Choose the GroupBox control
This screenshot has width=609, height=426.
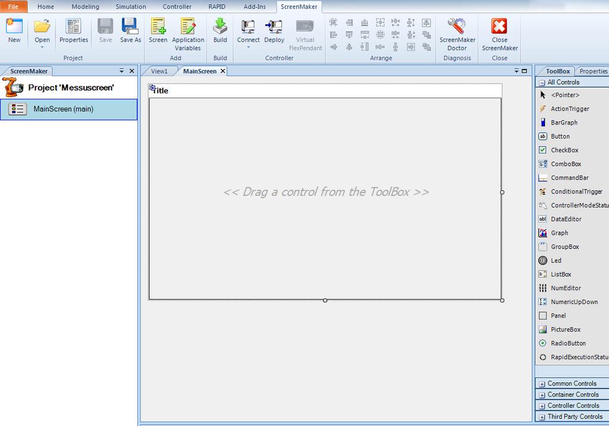(565, 247)
